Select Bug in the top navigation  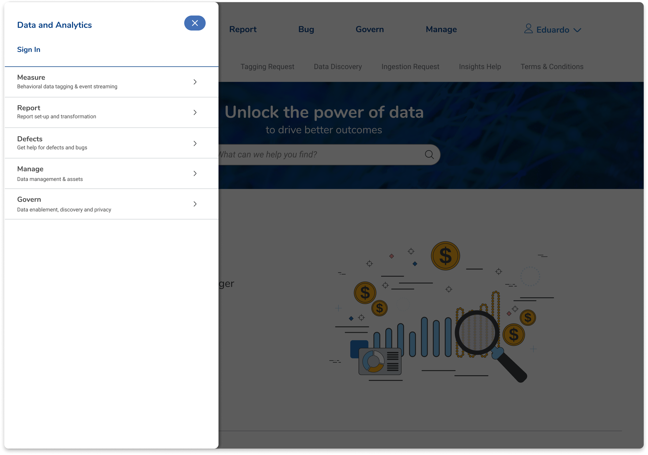306,29
